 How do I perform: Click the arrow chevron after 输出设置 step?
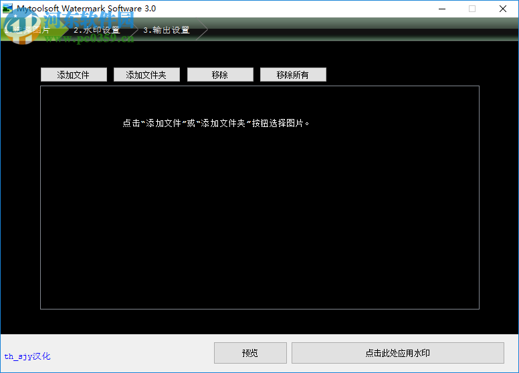pyautogui.click(x=203, y=29)
